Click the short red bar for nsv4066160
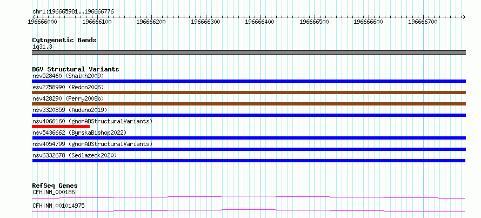 point(61,127)
